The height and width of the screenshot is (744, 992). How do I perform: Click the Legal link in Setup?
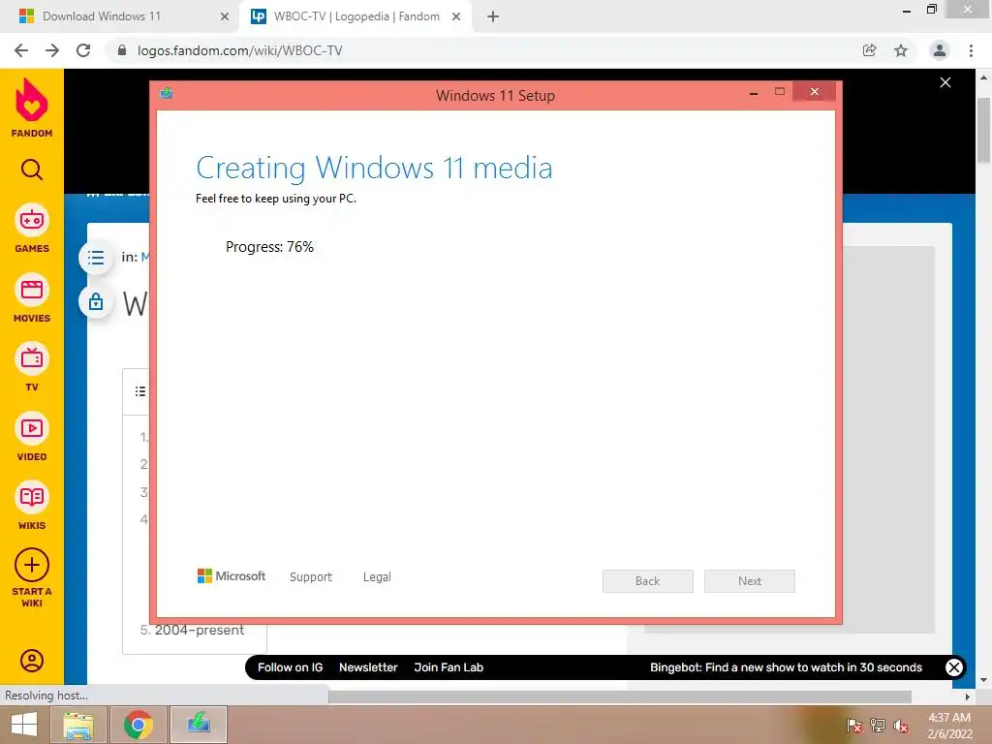377,577
